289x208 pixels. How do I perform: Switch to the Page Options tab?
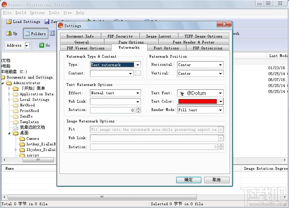(x=131, y=42)
